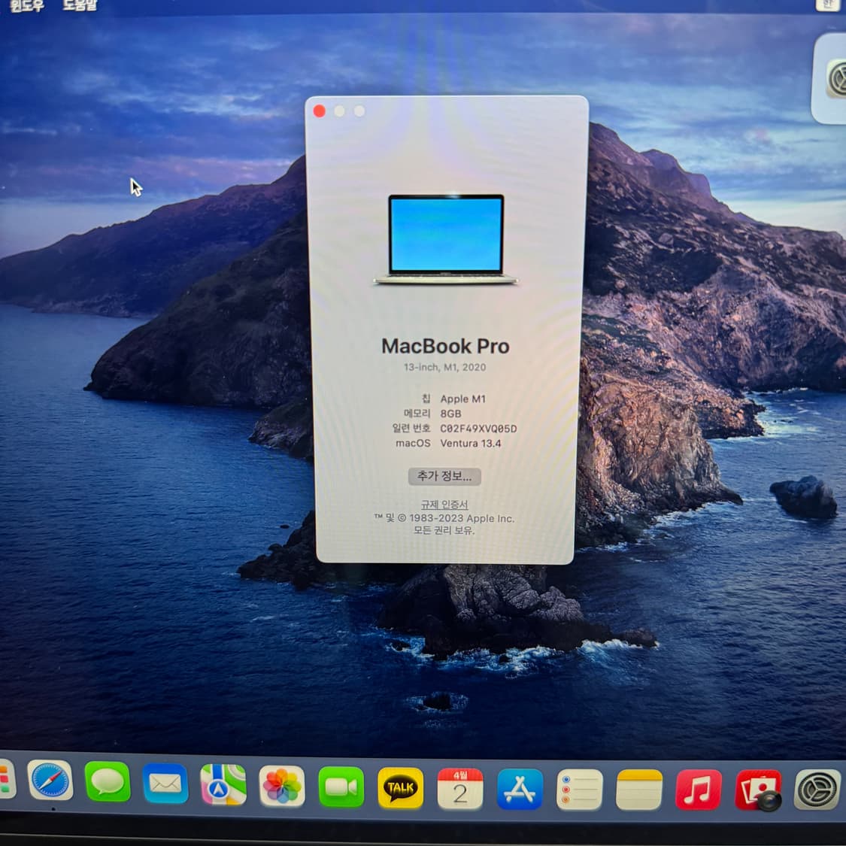This screenshot has width=846, height=846.
Task: Click the "모든 권리 보유." text
Action: pyautogui.click(x=444, y=530)
